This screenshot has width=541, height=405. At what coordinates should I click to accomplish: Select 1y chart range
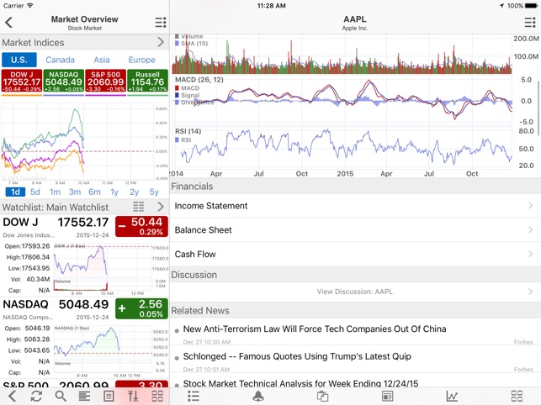click(x=114, y=192)
